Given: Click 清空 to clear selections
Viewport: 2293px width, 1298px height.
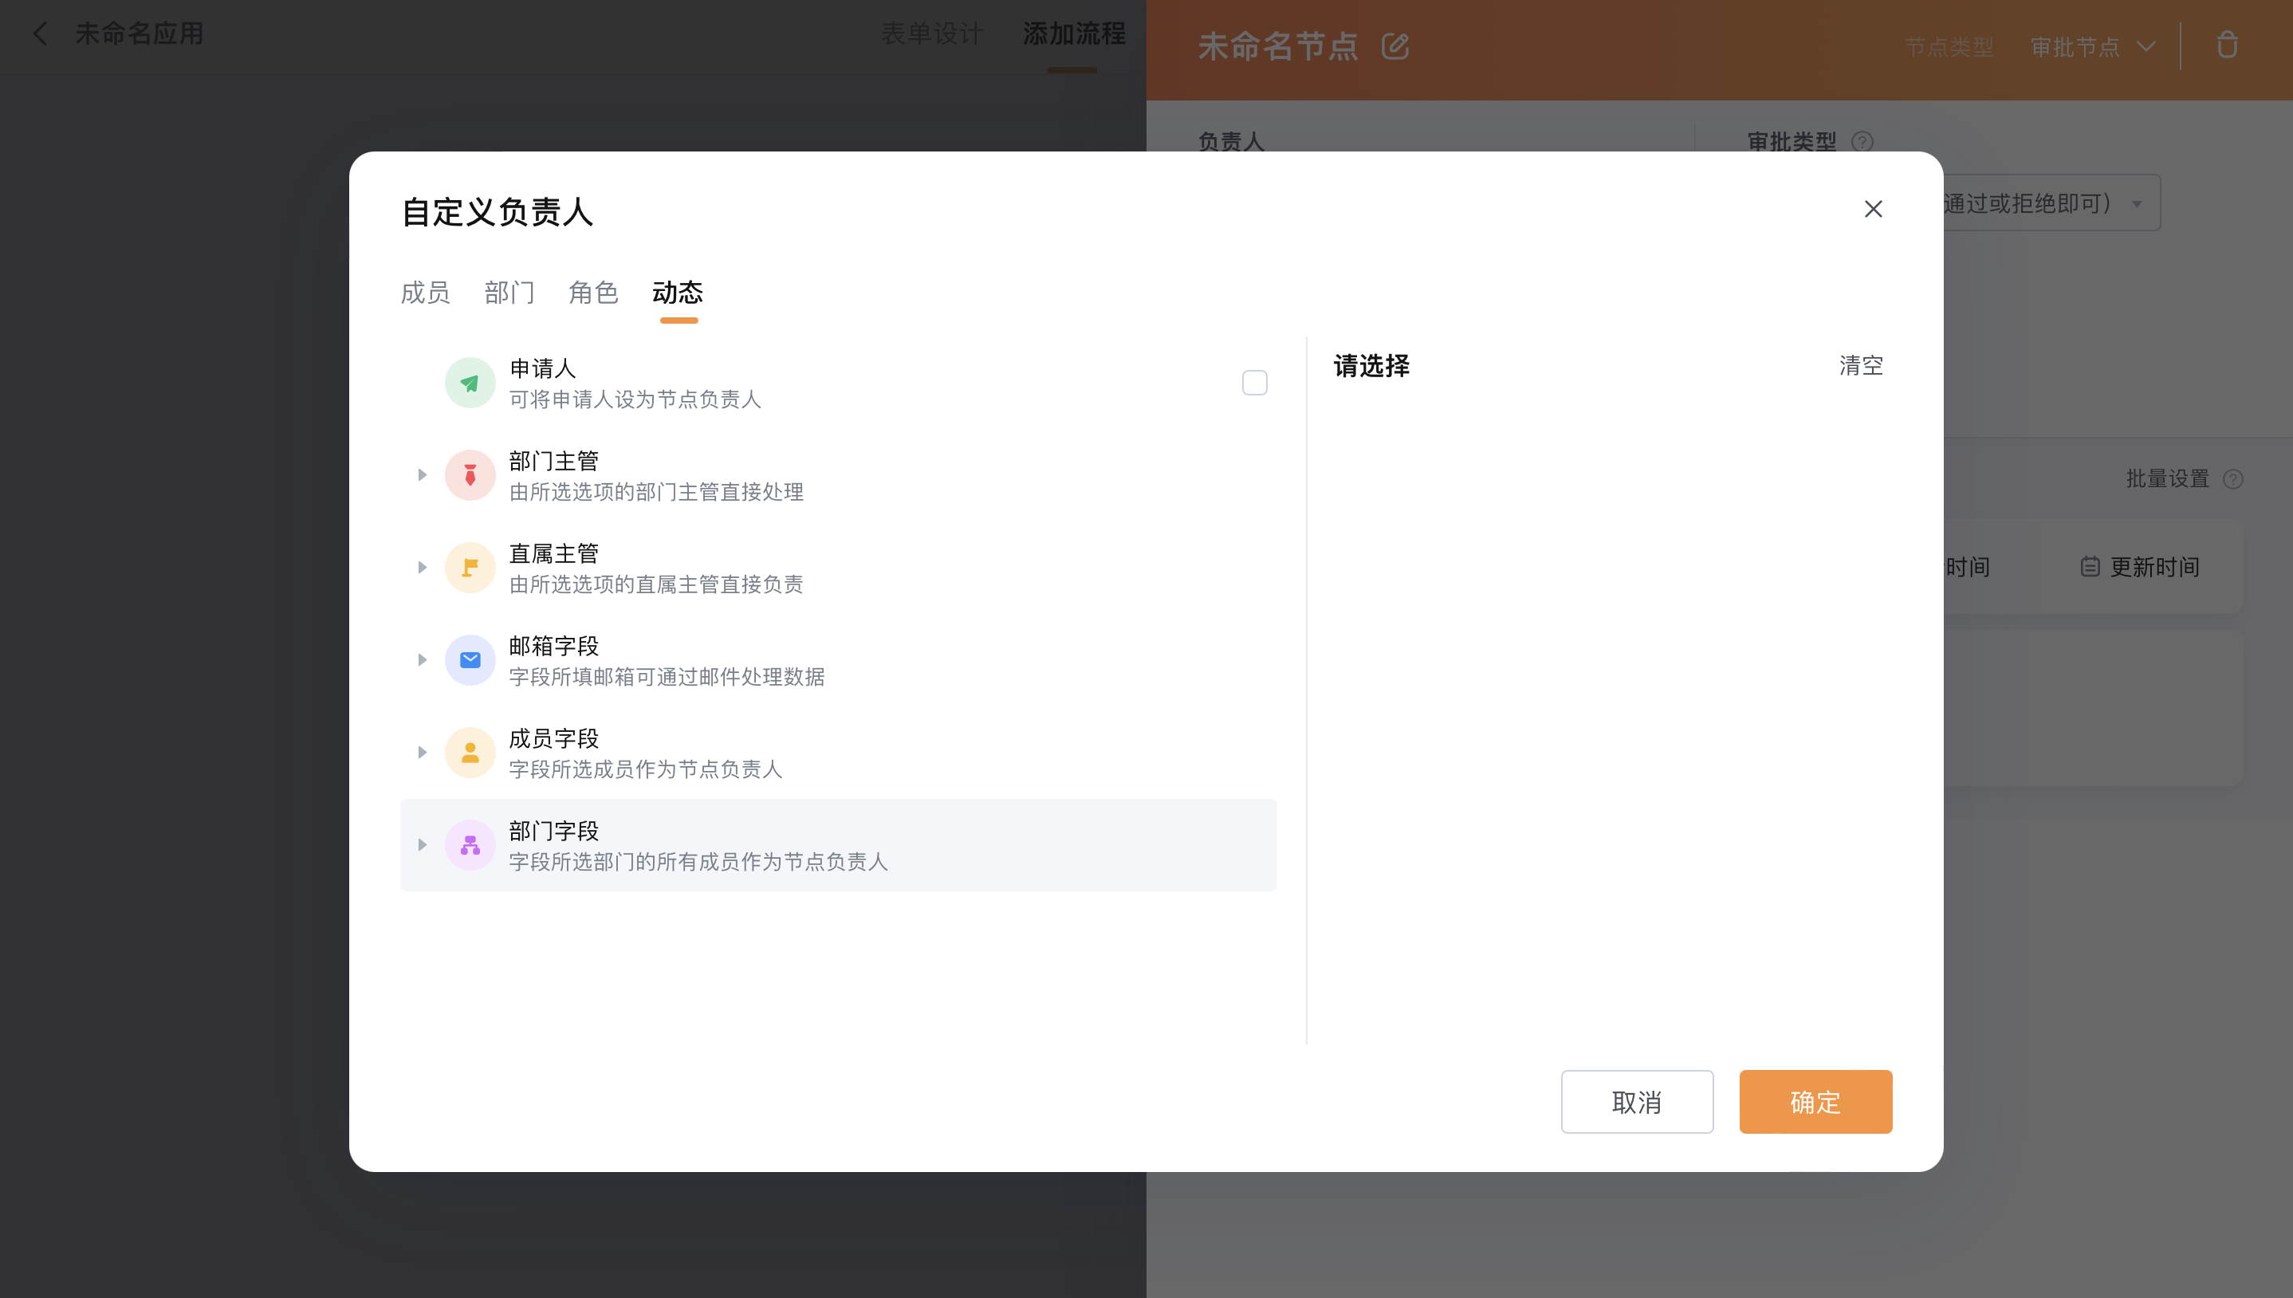Looking at the screenshot, I should 1861,365.
